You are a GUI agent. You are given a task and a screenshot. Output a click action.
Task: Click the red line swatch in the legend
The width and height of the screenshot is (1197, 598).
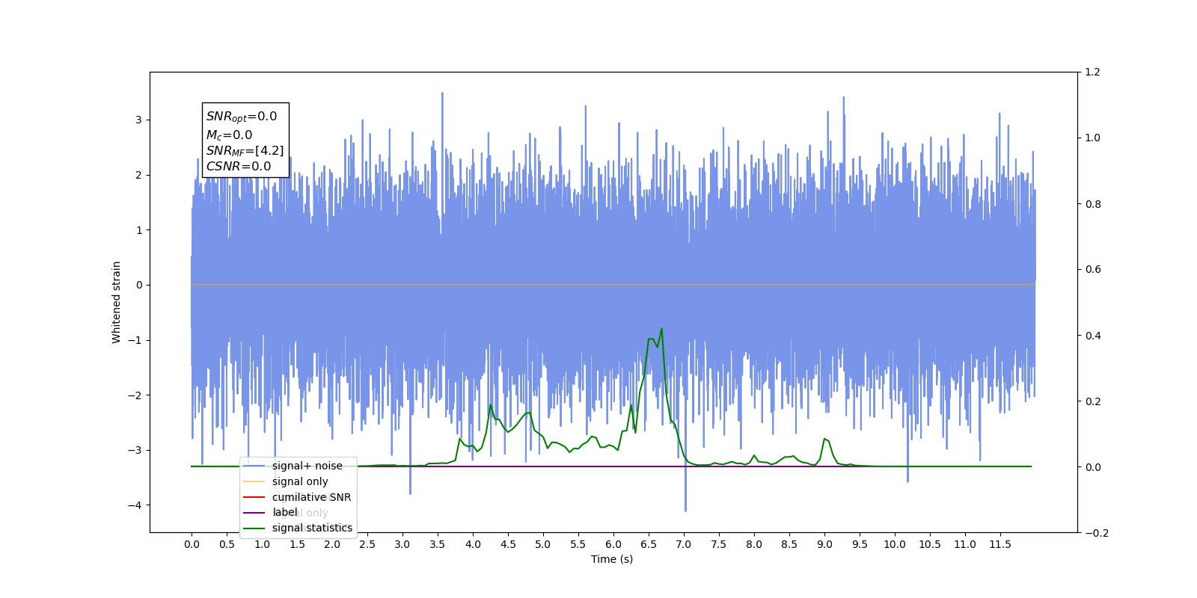(254, 497)
